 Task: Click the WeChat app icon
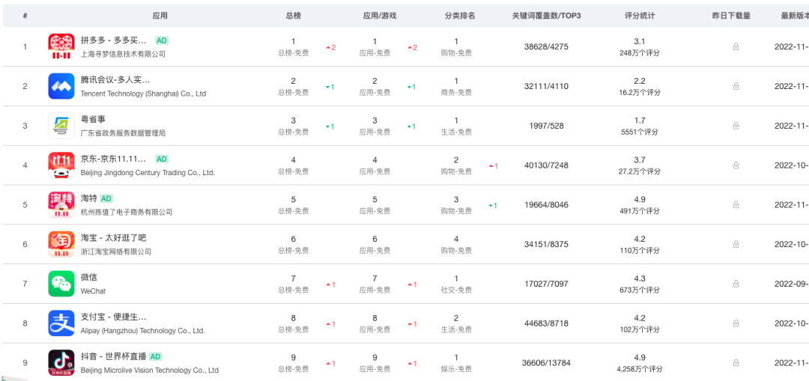61,284
